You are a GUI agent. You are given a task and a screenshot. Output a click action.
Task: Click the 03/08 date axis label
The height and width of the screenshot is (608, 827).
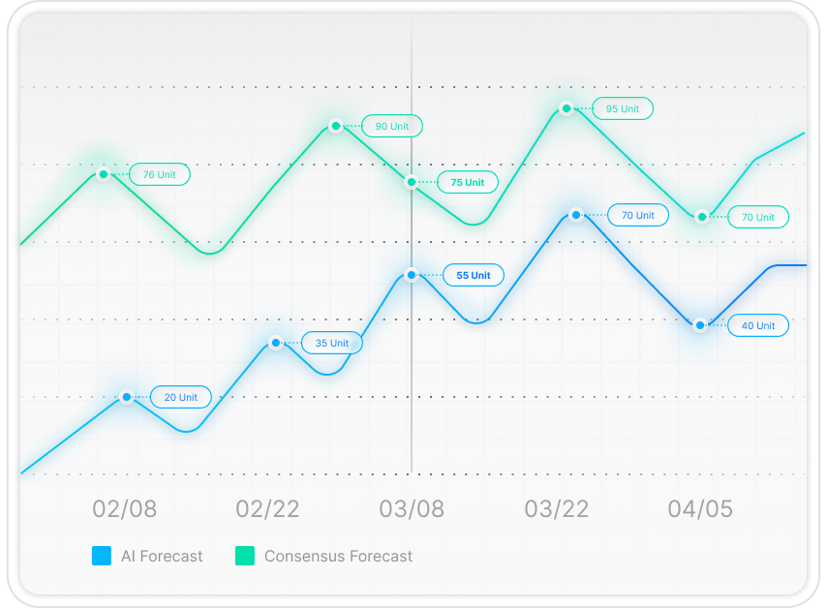(x=412, y=508)
